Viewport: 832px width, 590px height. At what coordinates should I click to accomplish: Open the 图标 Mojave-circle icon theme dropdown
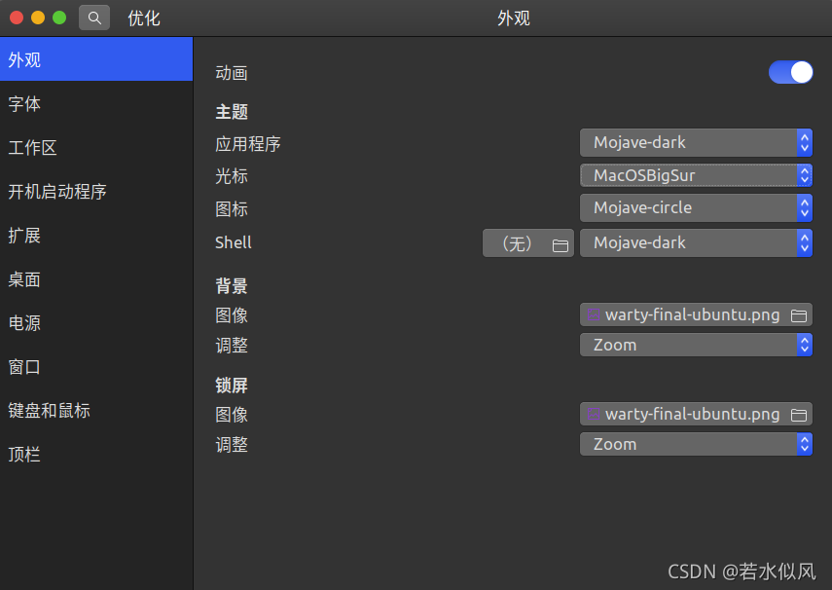696,207
